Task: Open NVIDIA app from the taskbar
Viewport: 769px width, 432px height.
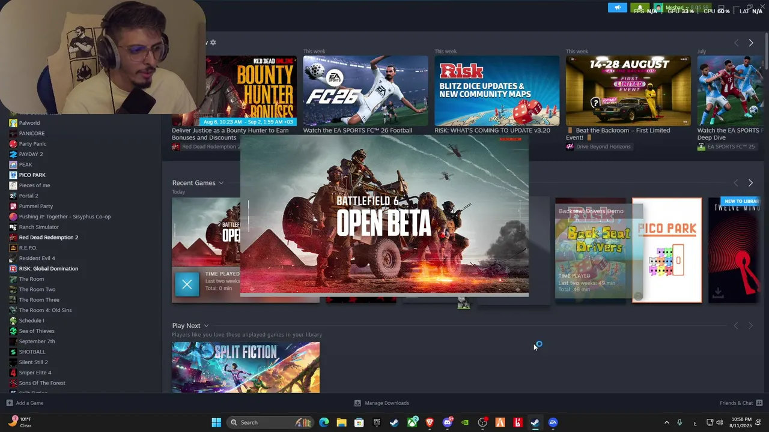Action: click(x=464, y=422)
